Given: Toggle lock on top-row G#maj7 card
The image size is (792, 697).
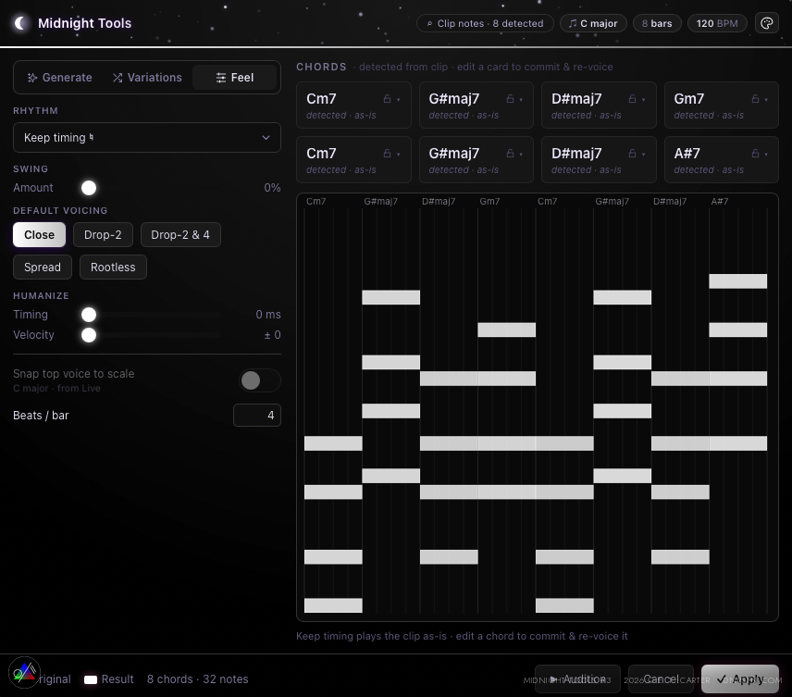Looking at the screenshot, I should 510,98.
